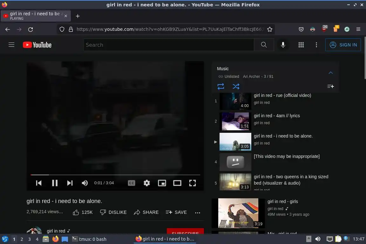Reload the page
366x244 pixels.
[30, 30]
